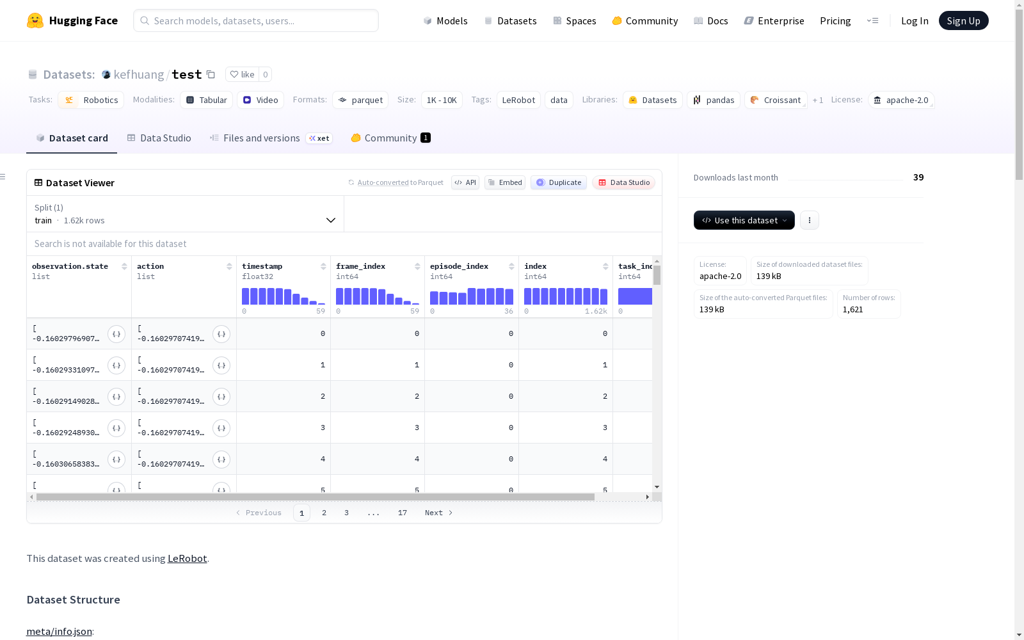This screenshot has height=640, width=1024.
Task: Filter by the Croissant library tag
Action: (776, 100)
